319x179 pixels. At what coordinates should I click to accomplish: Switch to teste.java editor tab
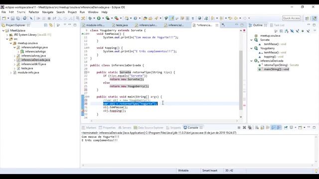120,25
